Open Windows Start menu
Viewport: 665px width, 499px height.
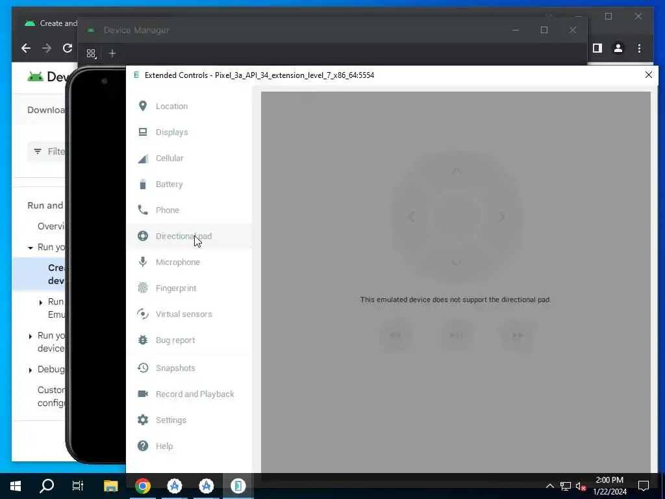pos(16,486)
